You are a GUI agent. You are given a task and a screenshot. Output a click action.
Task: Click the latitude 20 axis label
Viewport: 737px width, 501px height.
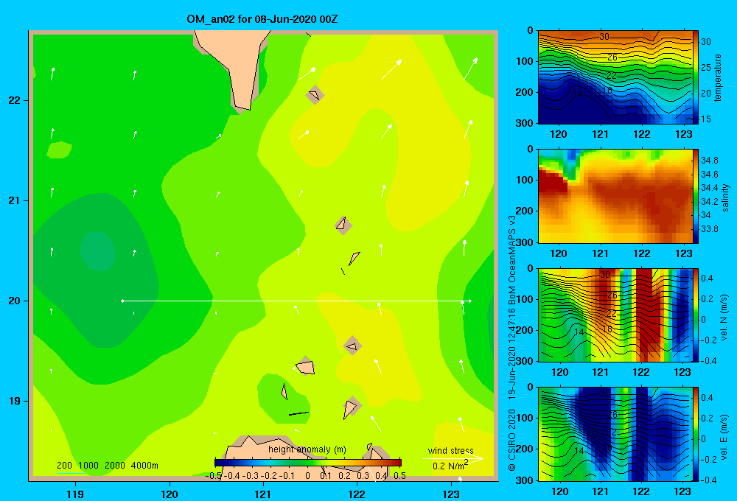click(x=15, y=301)
